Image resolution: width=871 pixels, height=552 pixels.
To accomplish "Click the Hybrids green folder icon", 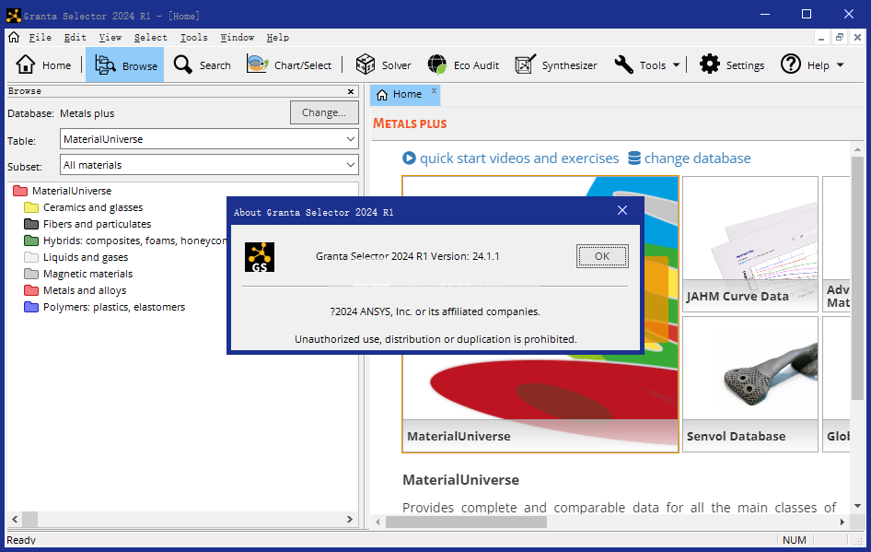I will [31, 241].
